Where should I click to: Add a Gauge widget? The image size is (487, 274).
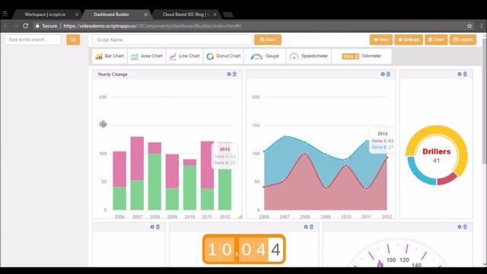pos(265,56)
